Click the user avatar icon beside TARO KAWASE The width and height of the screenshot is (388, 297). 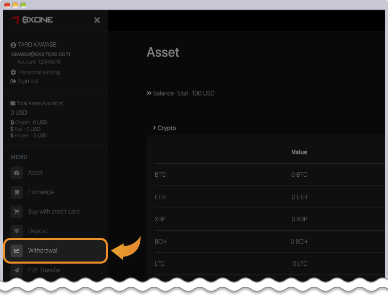point(13,45)
